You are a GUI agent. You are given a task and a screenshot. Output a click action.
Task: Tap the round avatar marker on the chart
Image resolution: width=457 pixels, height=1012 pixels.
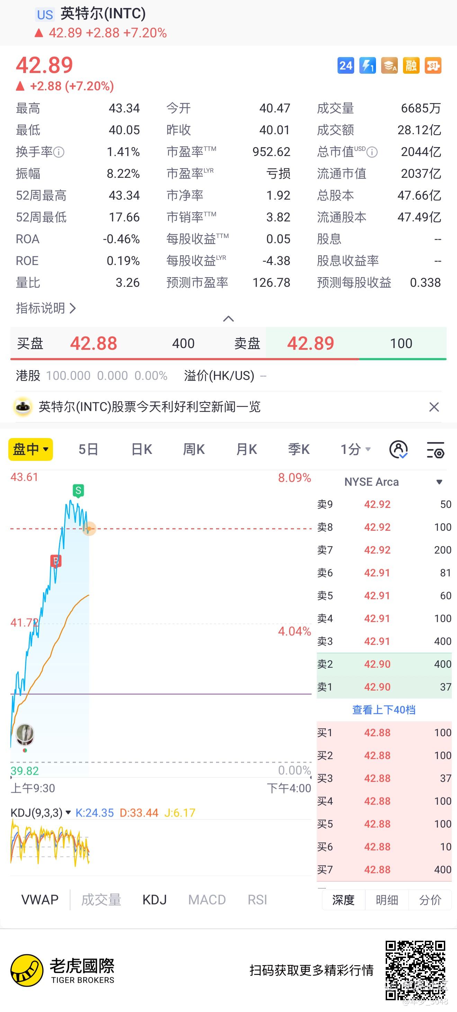25,735
